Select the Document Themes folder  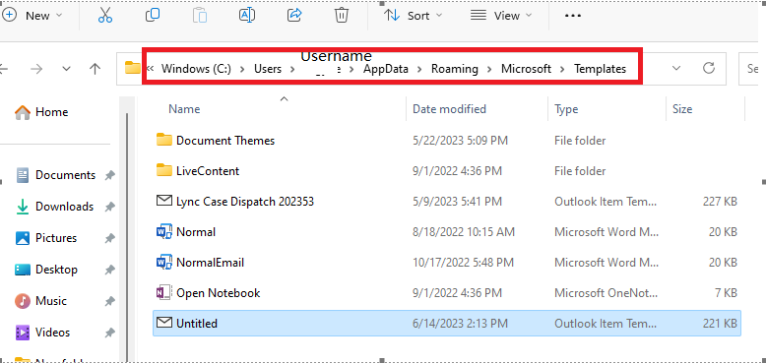tap(225, 141)
